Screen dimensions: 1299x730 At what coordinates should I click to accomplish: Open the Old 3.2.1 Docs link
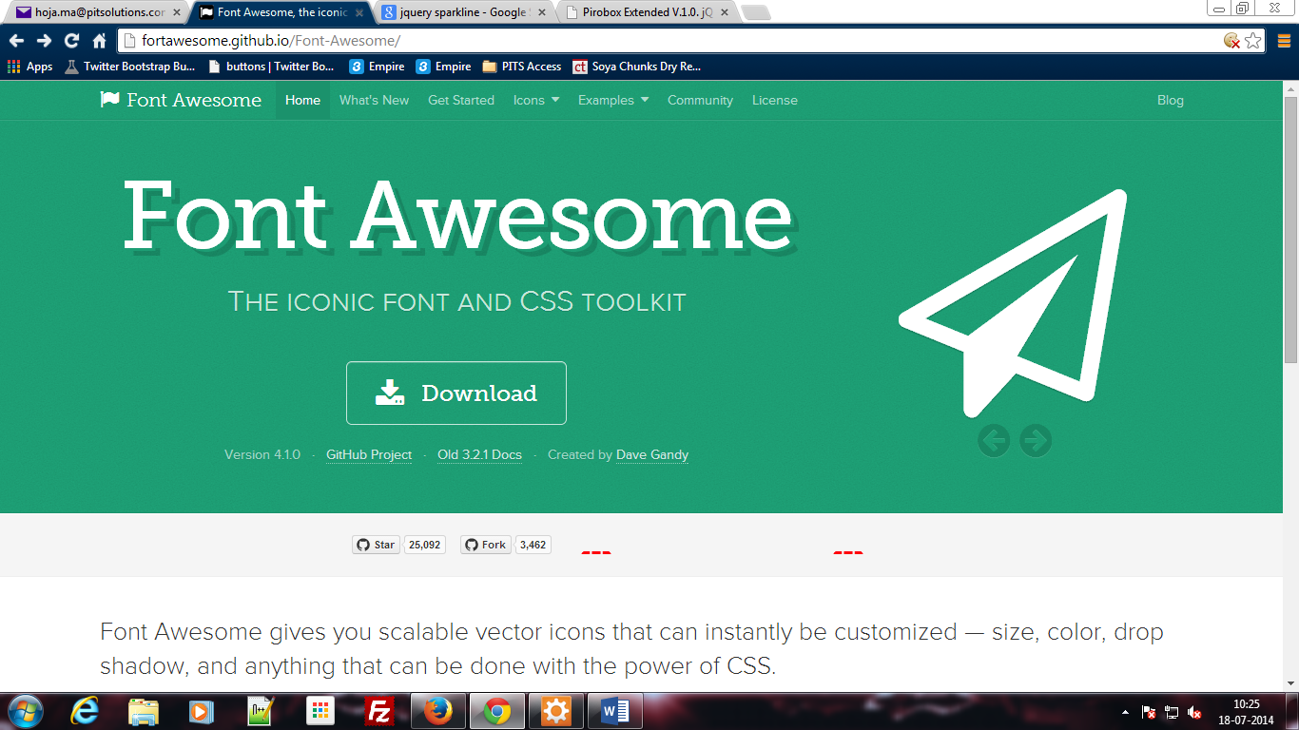pos(479,454)
